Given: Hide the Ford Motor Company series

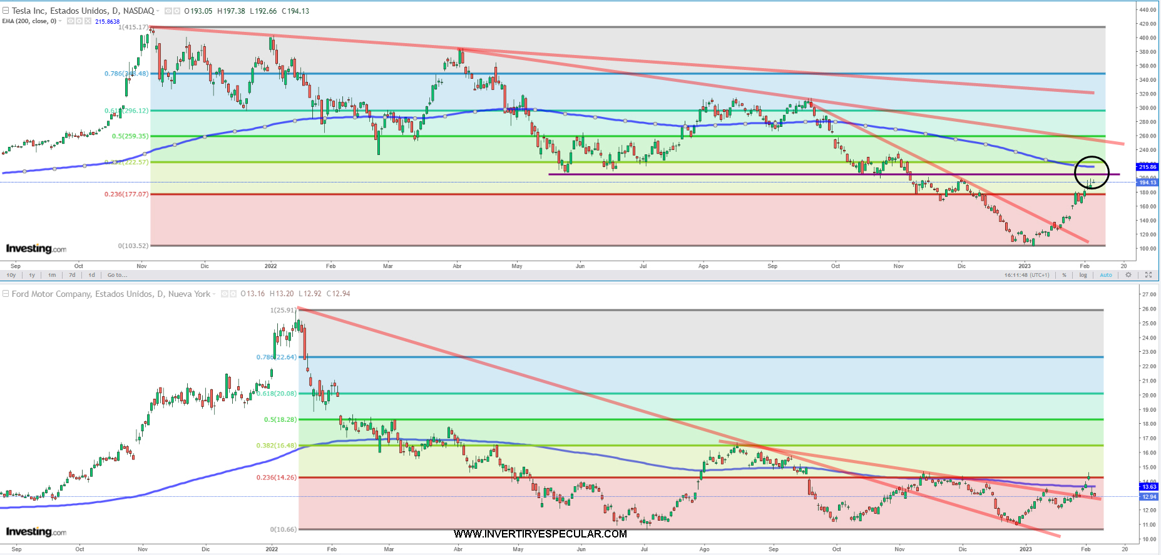Looking at the screenshot, I should click(225, 294).
